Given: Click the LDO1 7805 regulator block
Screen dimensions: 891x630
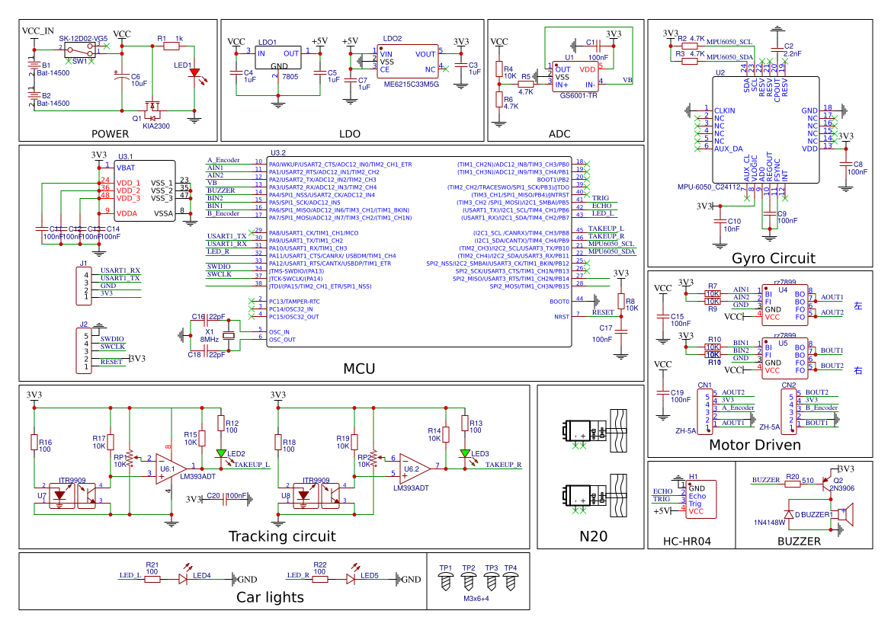Looking at the screenshot, I should (x=278, y=58).
